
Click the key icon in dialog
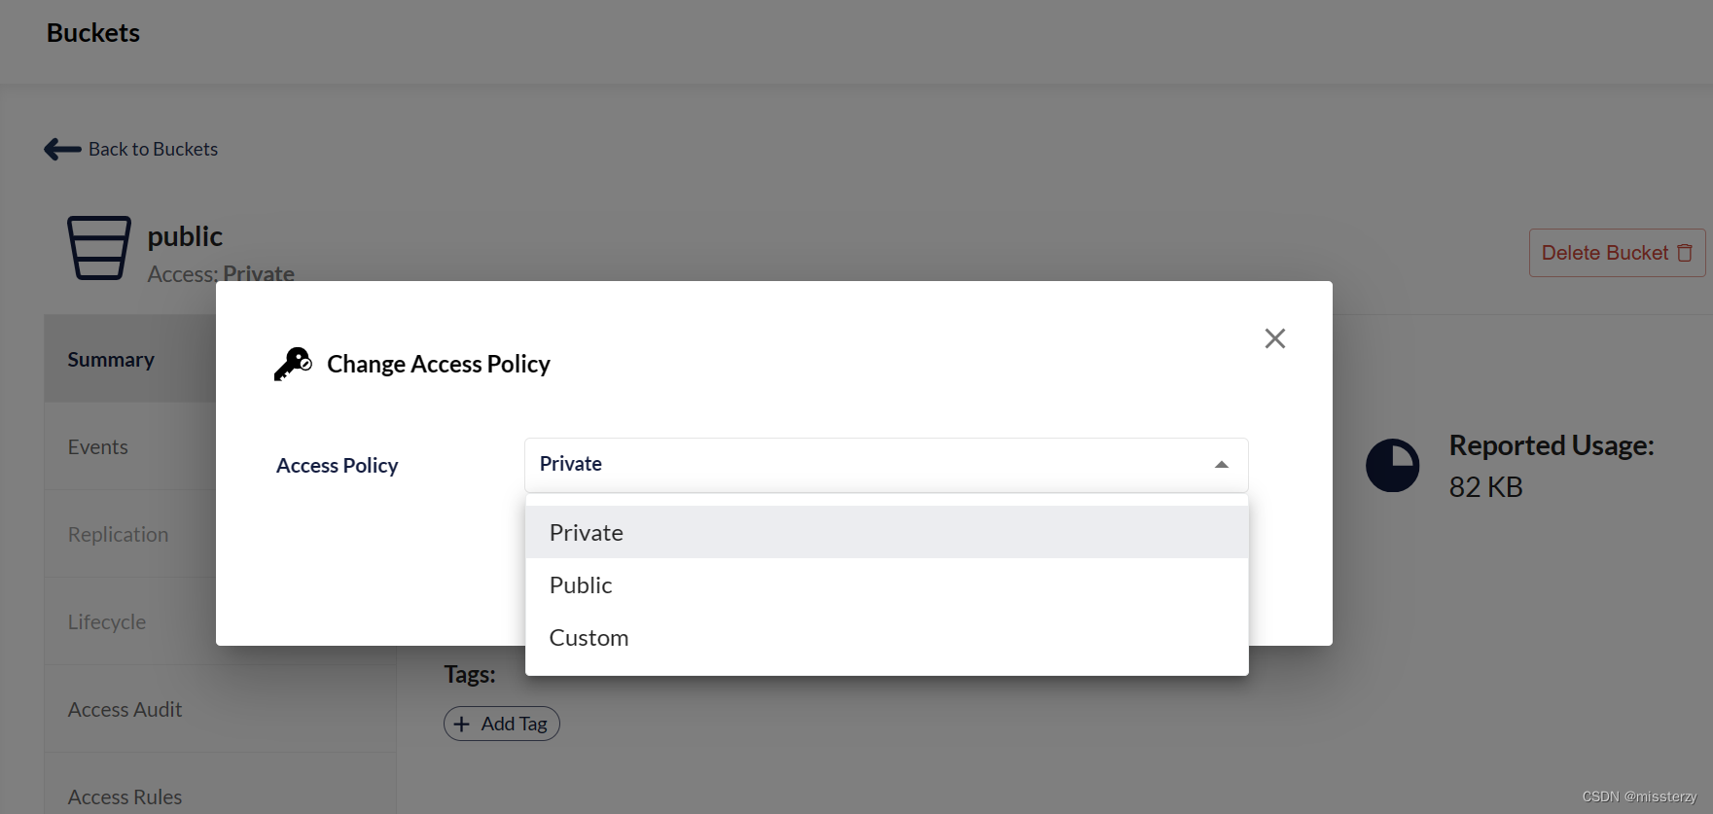292,364
